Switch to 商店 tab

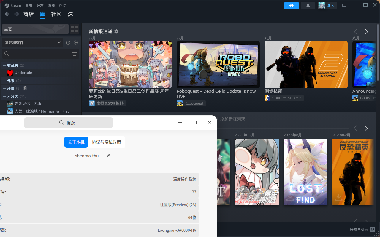coord(28,14)
